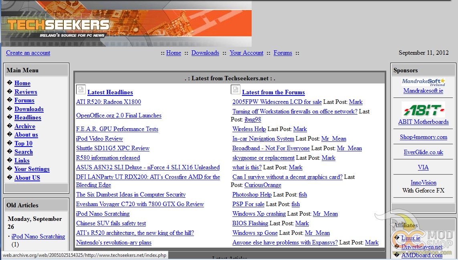Open Nintendo's revolution-ary plans headline

coord(114,242)
